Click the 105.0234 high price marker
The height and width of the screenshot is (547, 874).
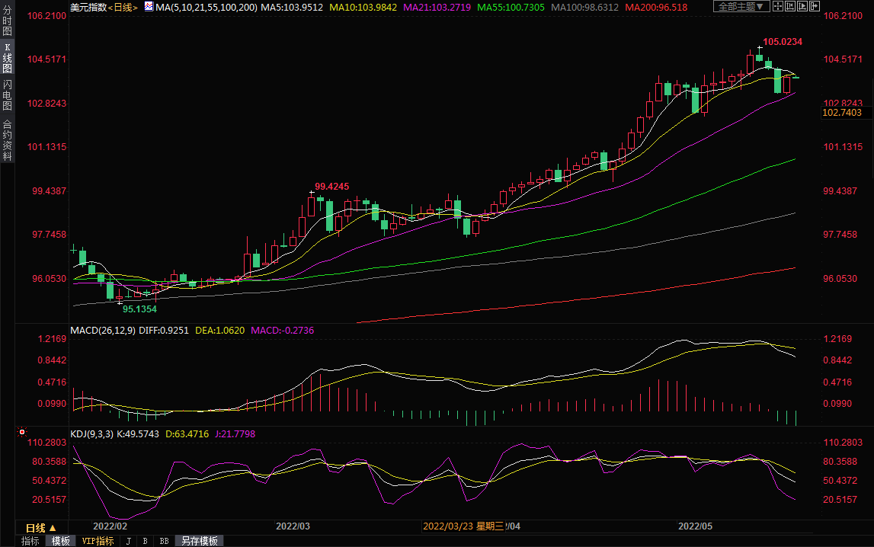point(783,42)
